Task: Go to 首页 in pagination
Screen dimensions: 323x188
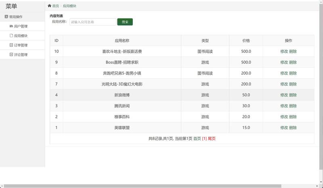Action: tap(197, 139)
